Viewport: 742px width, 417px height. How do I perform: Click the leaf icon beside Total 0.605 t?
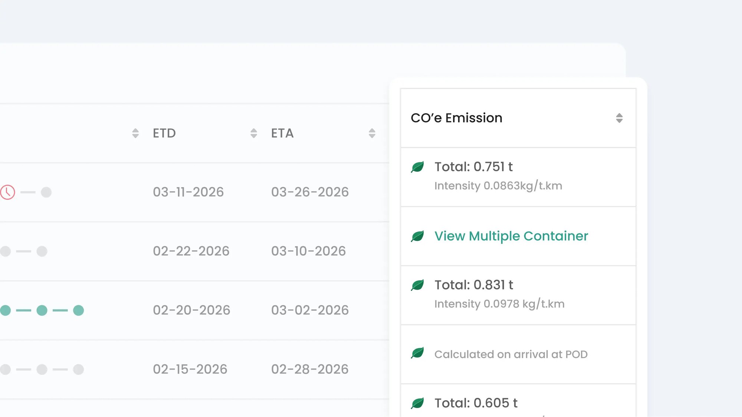[418, 403]
